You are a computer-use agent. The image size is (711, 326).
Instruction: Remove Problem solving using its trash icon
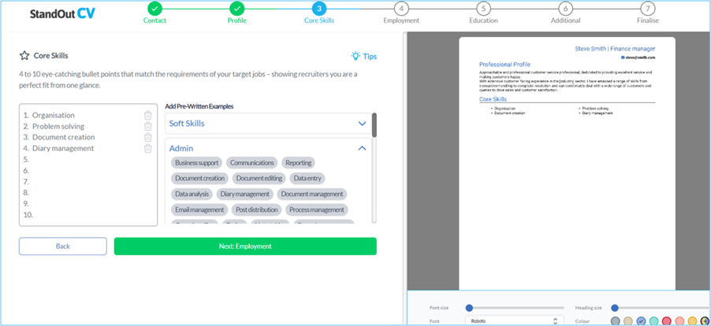click(148, 126)
